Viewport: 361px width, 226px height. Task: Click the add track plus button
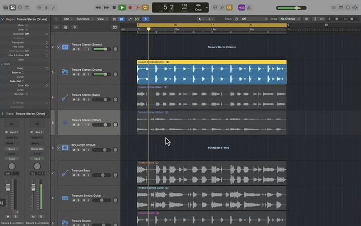pos(56,27)
